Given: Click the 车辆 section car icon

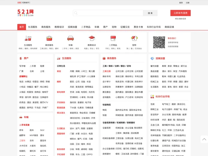Looking at the screenshot, I should tap(21, 117).
